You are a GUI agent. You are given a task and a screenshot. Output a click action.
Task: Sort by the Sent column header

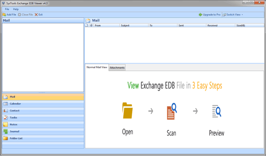tap(192, 25)
